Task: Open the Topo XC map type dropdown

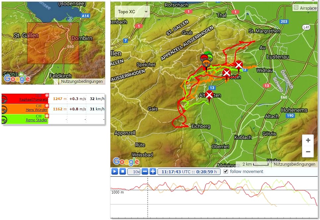Action: pos(132,12)
